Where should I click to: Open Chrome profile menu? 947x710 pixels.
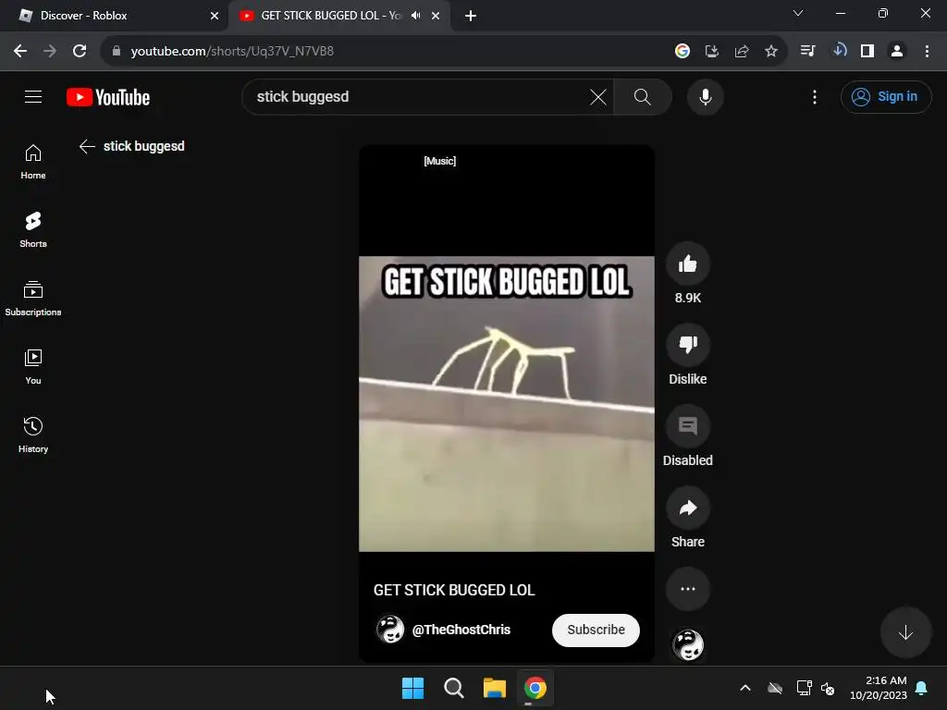897,52
